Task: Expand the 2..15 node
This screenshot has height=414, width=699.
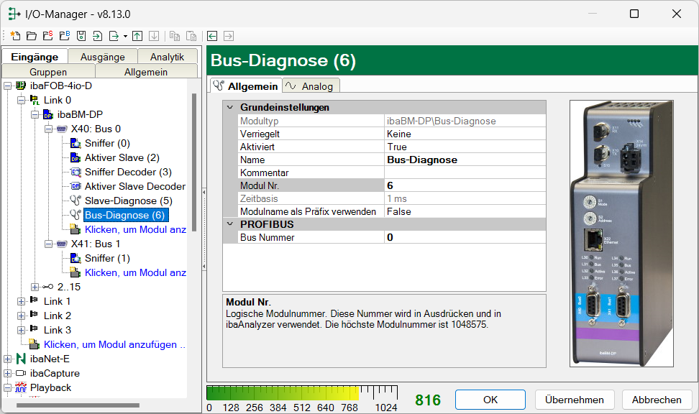Action: (35, 287)
